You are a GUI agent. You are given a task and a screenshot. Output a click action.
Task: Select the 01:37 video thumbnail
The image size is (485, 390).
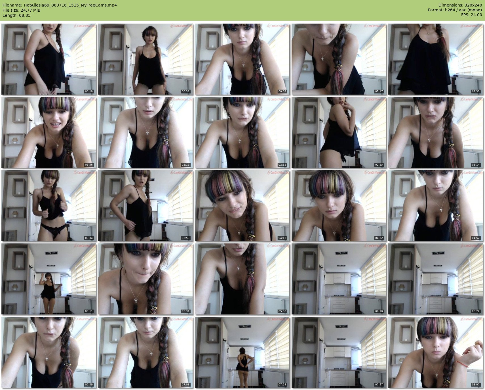(436, 59)
